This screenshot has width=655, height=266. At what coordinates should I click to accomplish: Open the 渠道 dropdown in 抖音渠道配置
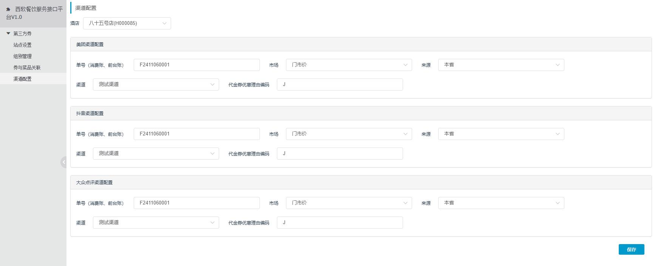pos(156,154)
